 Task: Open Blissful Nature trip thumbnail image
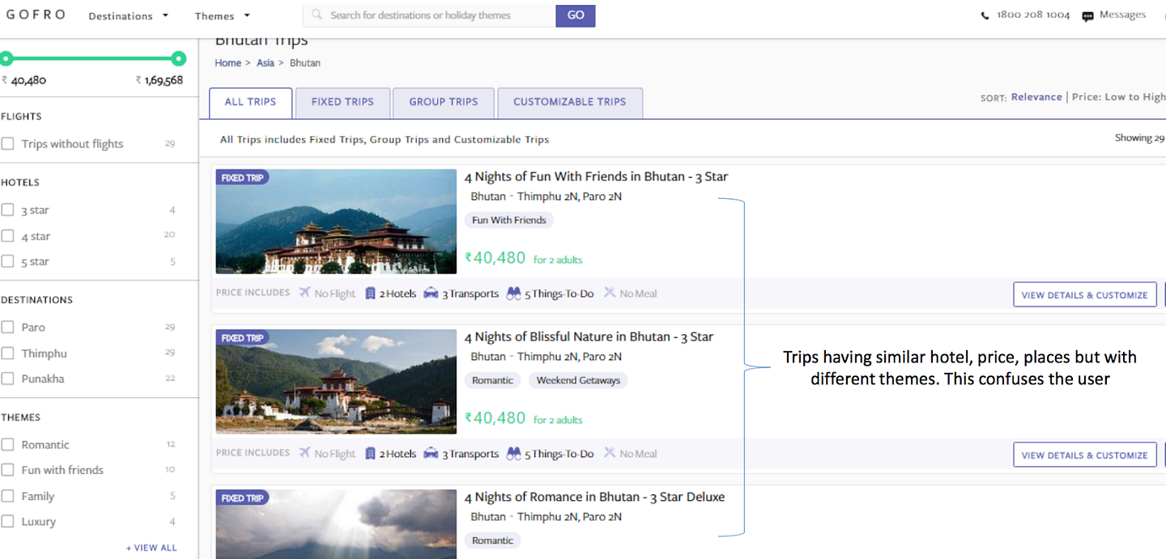pos(336,382)
